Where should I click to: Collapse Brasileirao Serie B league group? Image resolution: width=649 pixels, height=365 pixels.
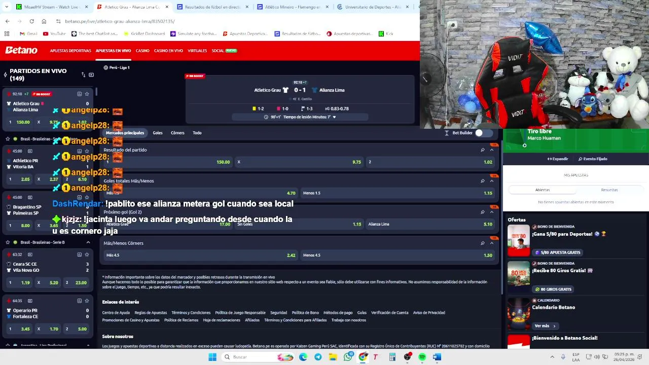tap(88, 242)
